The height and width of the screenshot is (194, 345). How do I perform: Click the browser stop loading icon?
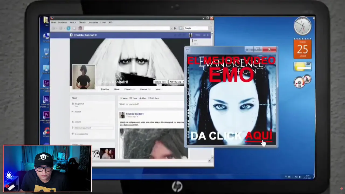(74, 28)
